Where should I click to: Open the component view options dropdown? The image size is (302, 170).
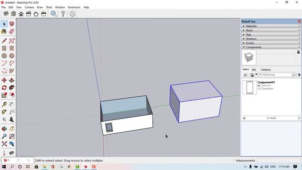click(x=246, y=75)
